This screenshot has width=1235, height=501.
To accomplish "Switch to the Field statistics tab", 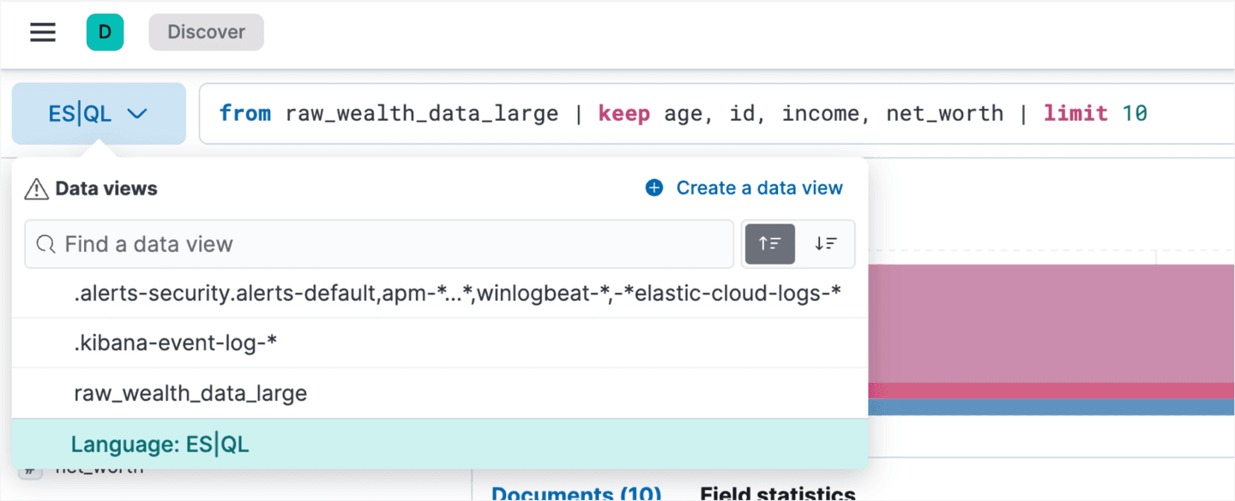I will [x=777, y=493].
